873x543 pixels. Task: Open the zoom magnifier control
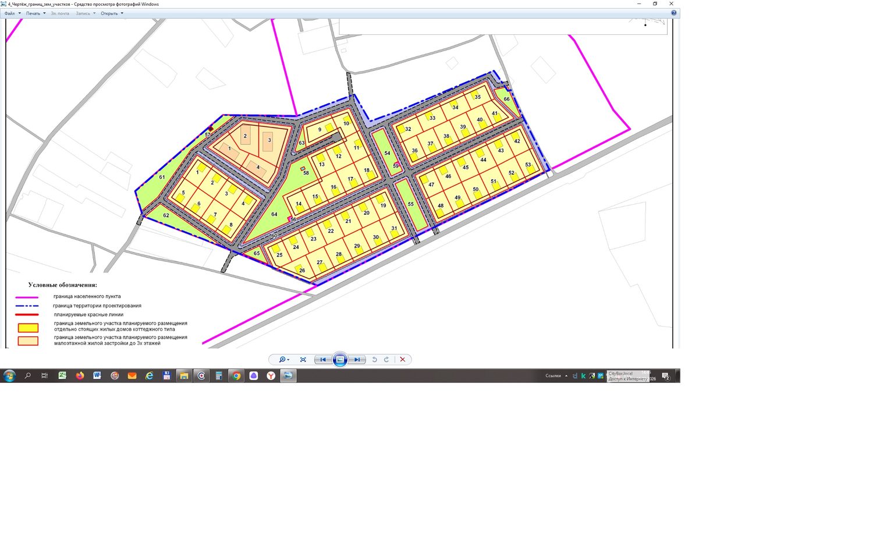pos(284,360)
